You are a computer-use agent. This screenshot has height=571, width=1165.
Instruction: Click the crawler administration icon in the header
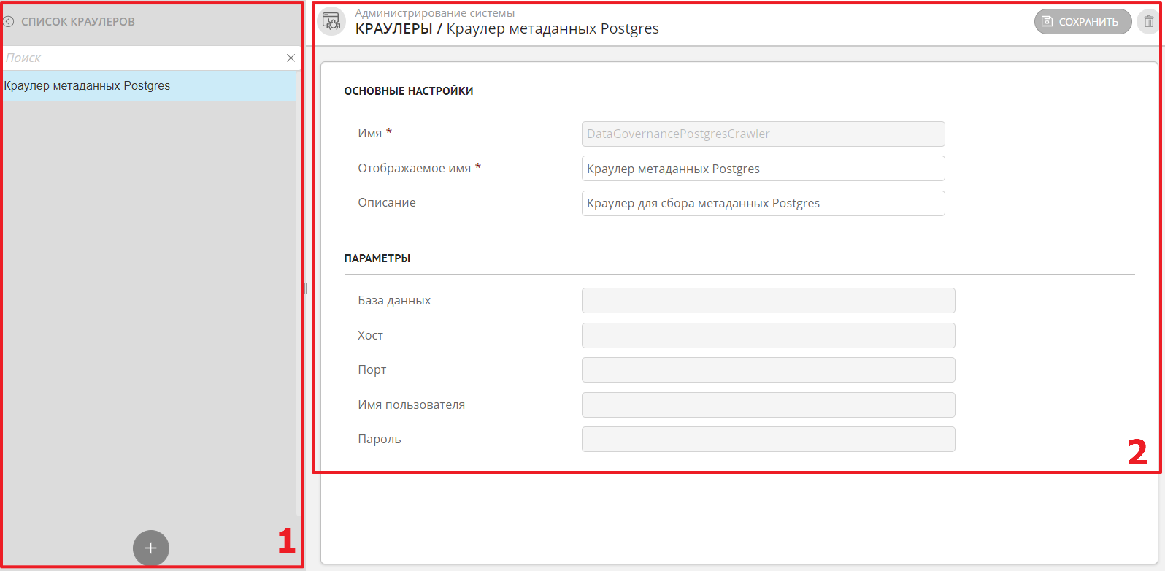331,21
